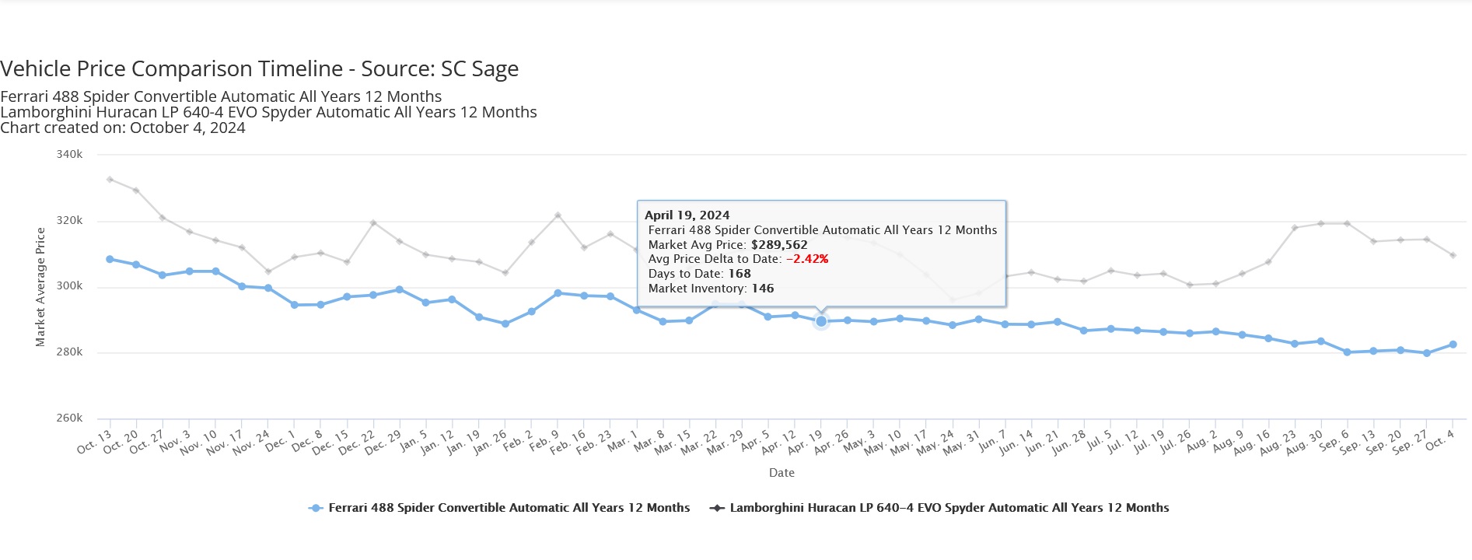Screen dimensions: 1472x560
Task: Toggle Lamborghini Huracan series legend label
Action: click(949, 508)
